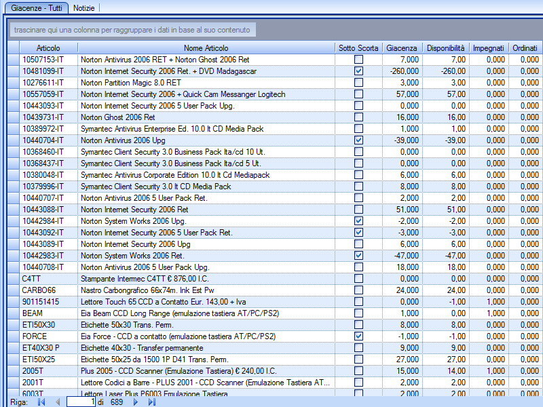543x407 pixels.
Task: Sort by Nome Articolo column header
Action: [206, 47]
